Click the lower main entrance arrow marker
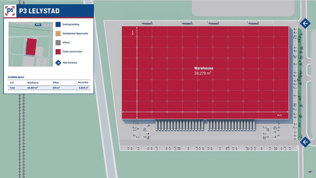 [x=305, y=142]
